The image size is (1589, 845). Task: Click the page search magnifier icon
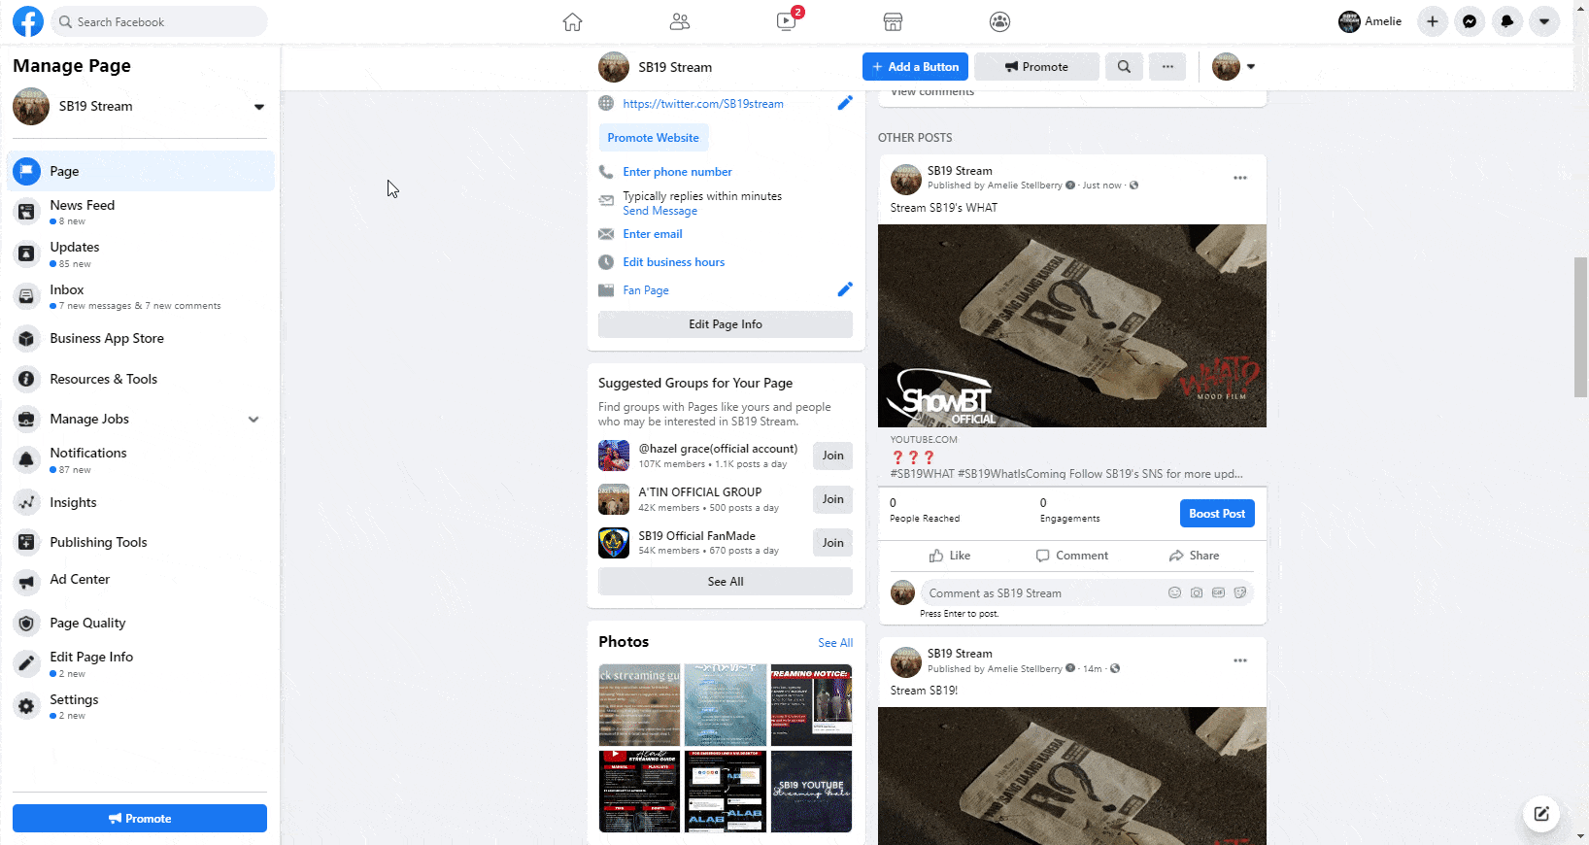pos(1124,67)
